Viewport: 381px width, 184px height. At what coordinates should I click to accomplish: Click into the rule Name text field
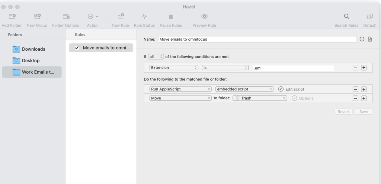(257, 39)
